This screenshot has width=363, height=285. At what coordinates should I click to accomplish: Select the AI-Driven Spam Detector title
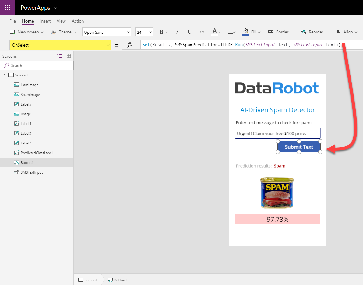coord(277,110)
